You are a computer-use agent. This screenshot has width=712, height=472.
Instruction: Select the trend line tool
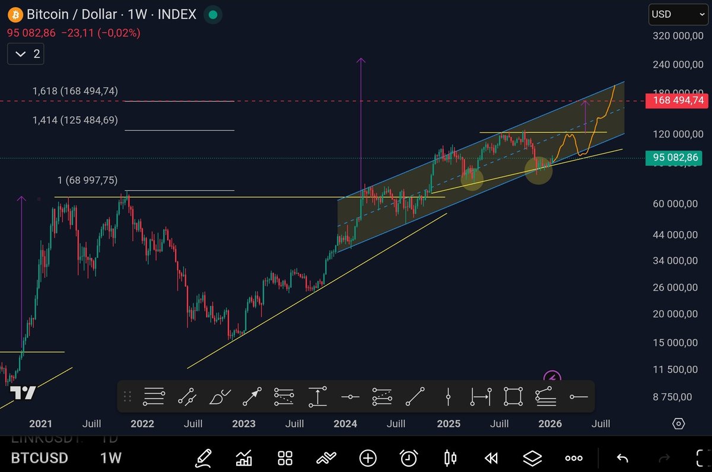click(x=416, y=396)
